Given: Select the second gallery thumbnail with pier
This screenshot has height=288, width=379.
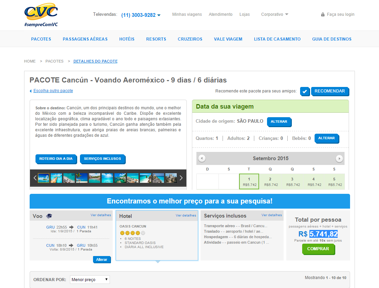Looking at the screenshot, I should tap(56, 178).
